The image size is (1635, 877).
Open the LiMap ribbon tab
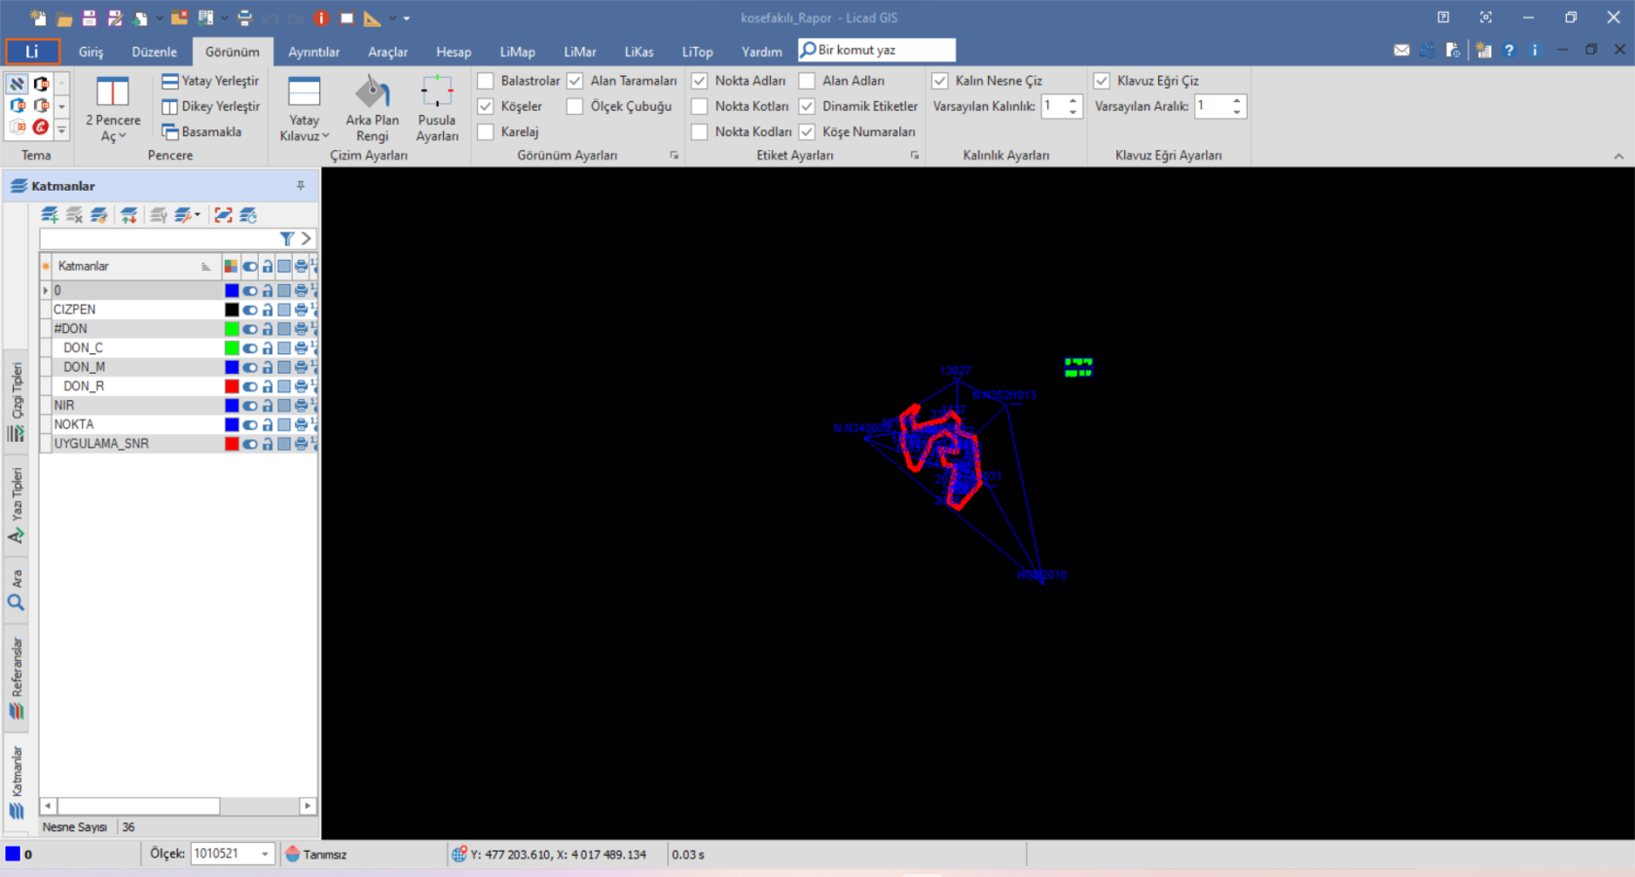click(518, 52)
